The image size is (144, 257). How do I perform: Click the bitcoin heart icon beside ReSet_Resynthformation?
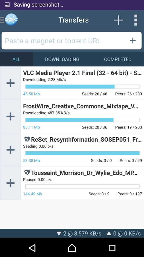(x=27, y=139)
